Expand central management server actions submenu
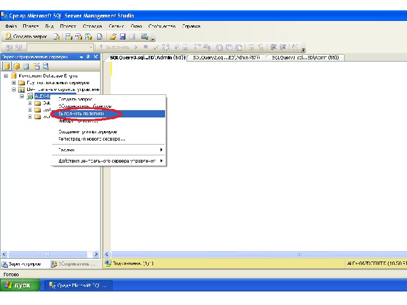Screen dimensions: 407x305 pos(108,161)
